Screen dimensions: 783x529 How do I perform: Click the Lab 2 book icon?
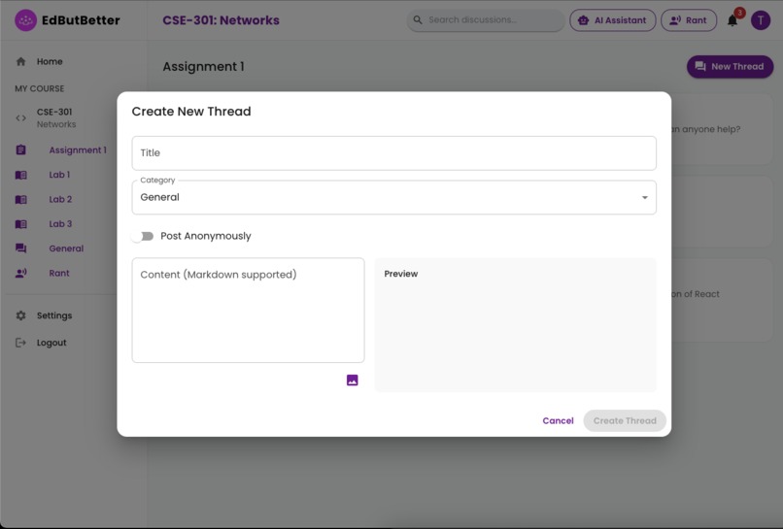click(21, 199)
